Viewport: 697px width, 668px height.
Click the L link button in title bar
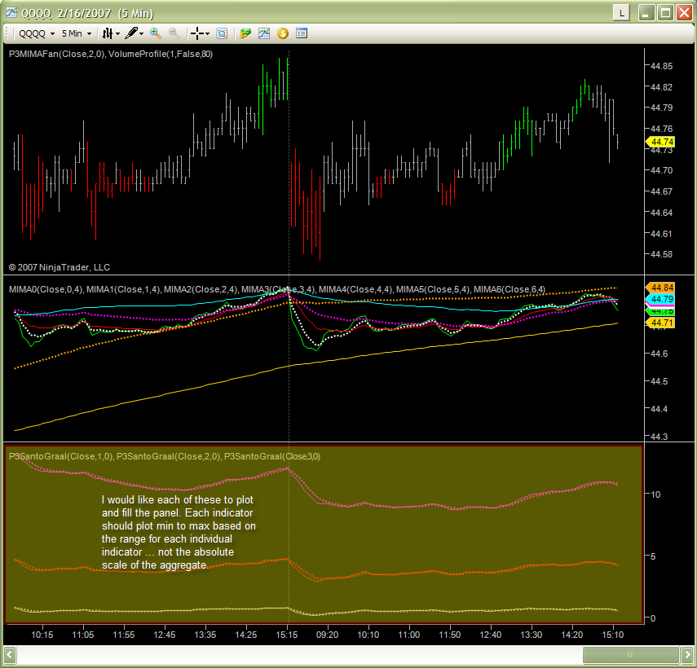click(x=621, y=13)
